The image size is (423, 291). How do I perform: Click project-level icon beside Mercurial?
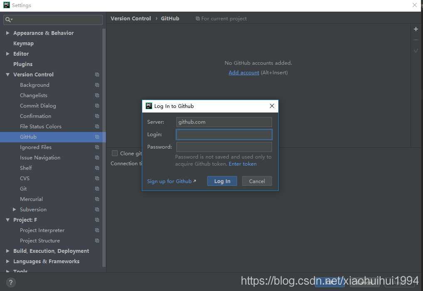point(97,199)
